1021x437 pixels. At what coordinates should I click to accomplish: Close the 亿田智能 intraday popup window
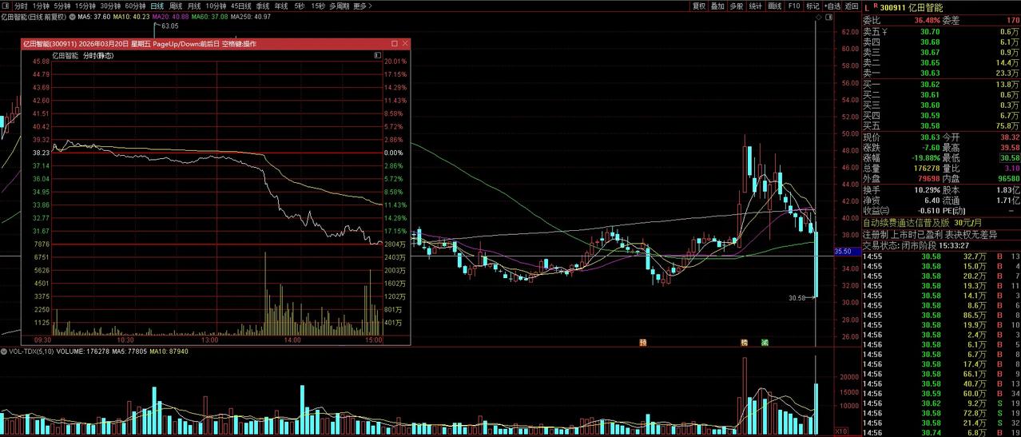[405, 44]
